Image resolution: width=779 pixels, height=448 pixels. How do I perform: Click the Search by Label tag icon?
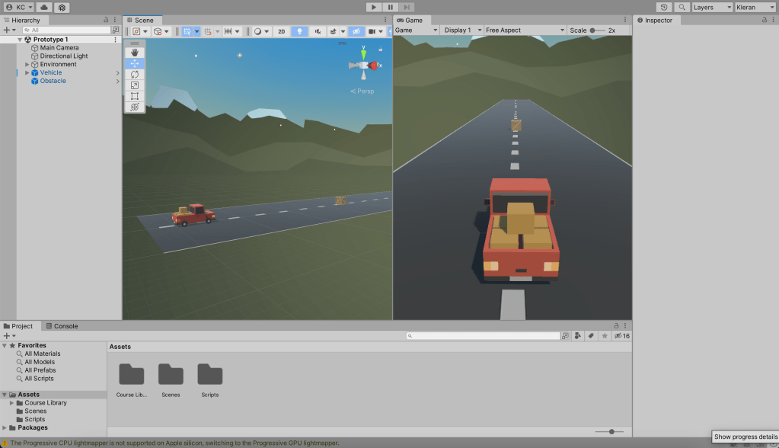click(x=591, y=336)
